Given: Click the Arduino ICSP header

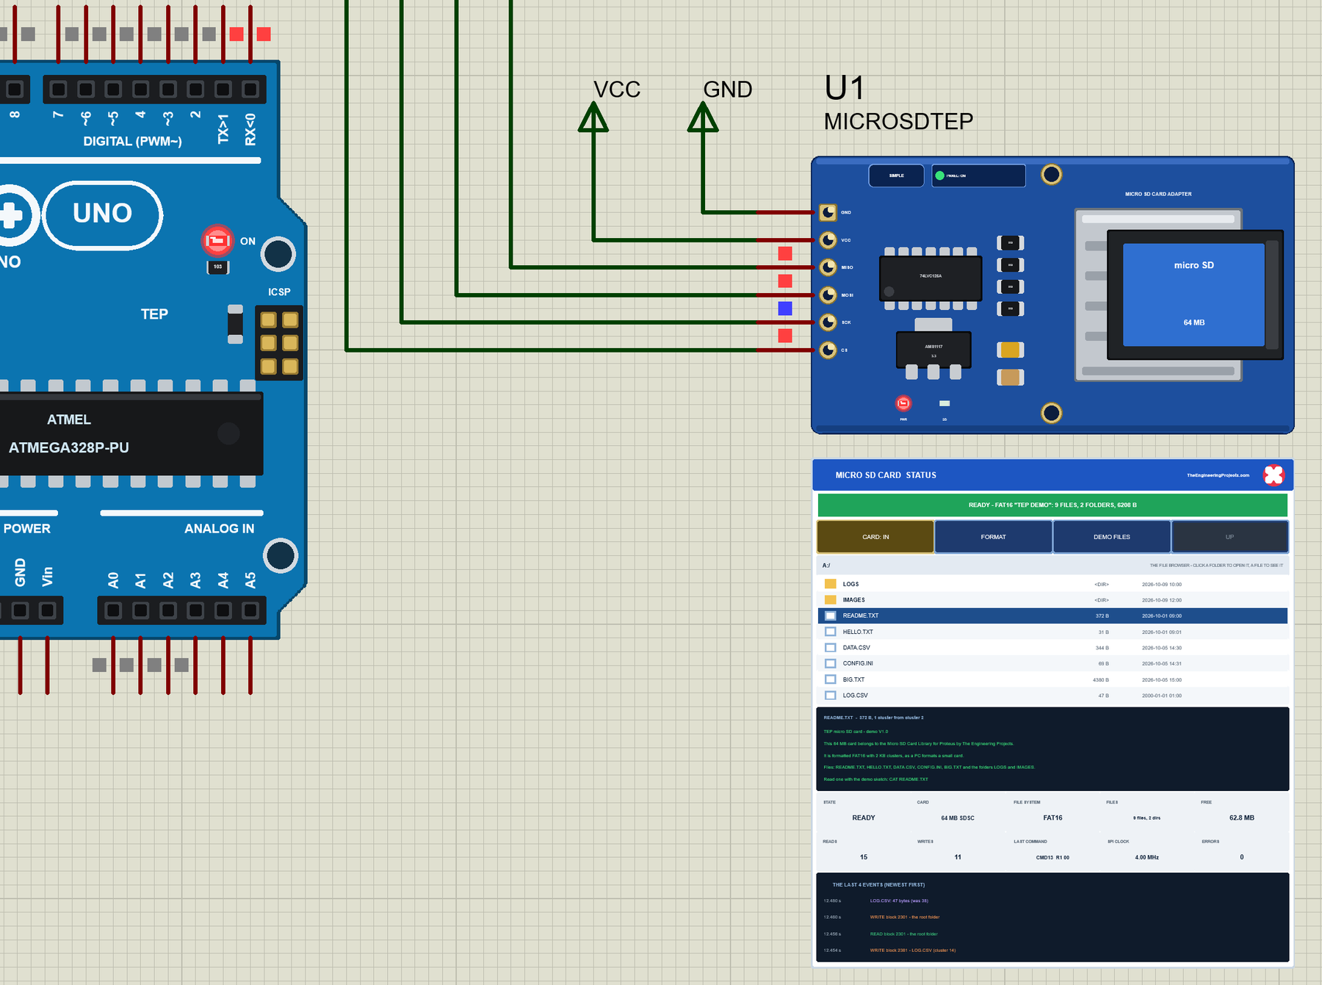Looking at the screenshot, I should tap(279, 342).
